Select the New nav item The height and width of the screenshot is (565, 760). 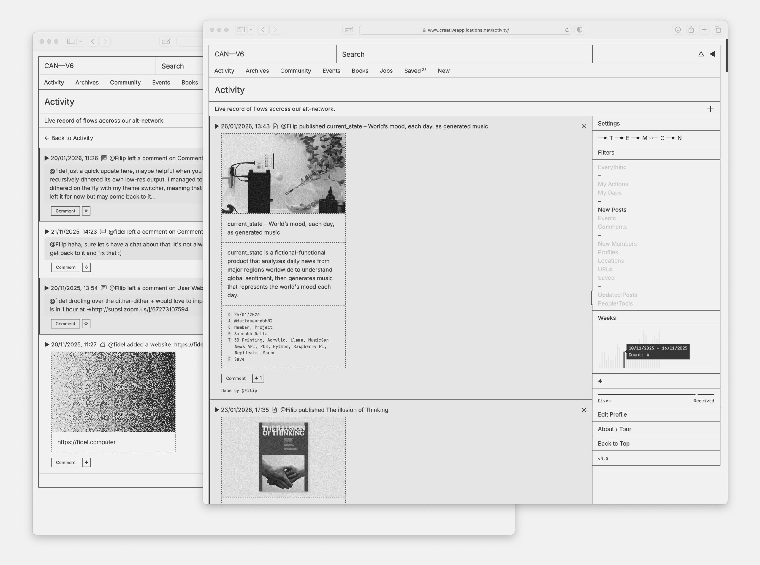point(444,71)
